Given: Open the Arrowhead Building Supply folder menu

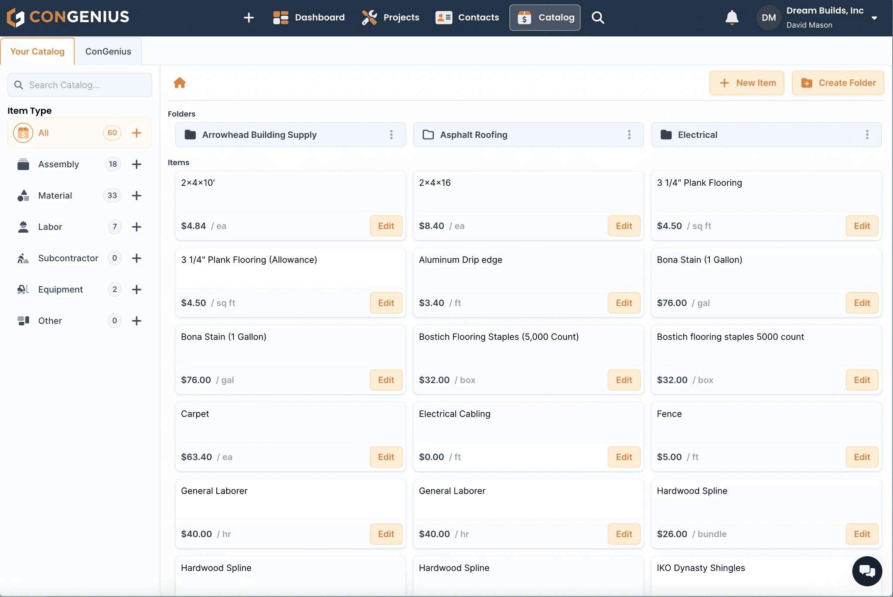Looking at the screenshot, I should pos(391,135).
